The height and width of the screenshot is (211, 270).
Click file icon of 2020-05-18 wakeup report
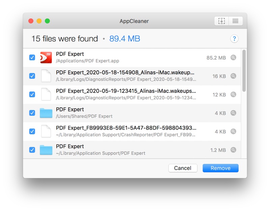pyautogui.click(x=46, y=76)
